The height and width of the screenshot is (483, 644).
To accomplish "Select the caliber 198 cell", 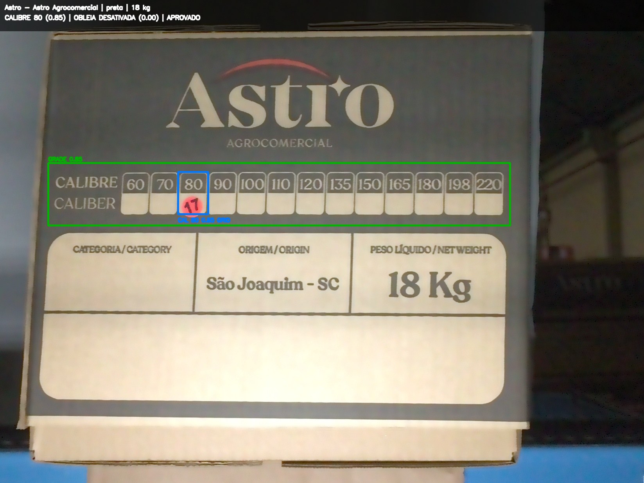I will 459,193.
